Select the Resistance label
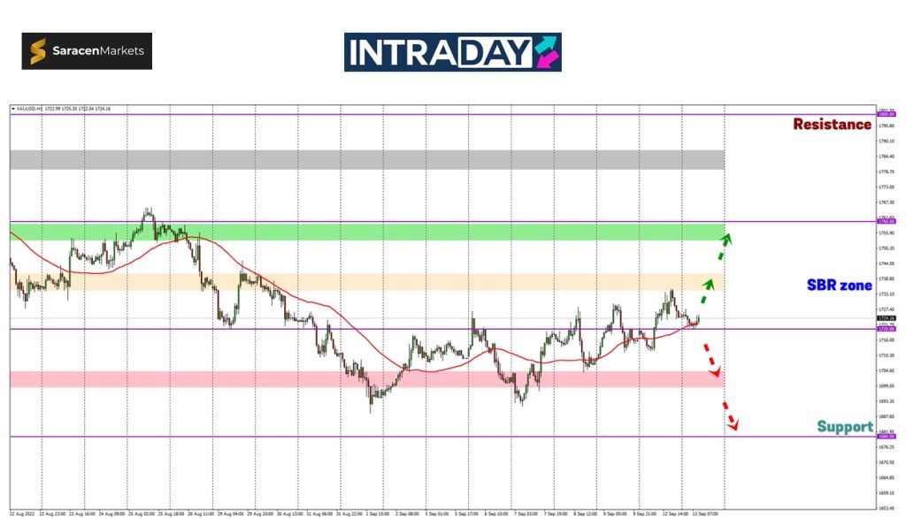Image resolution: width=906 pixels, height=519 pixels. point(832,125)
